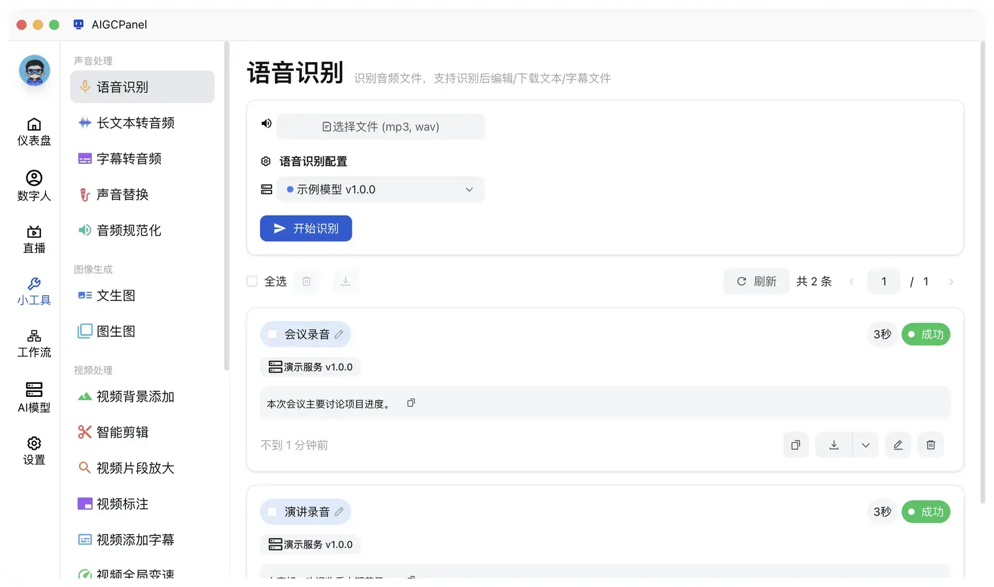Click 选择文件 (mp3, wav) to choose audio
The height and width of the screenshot is (587, 994).
381,127
